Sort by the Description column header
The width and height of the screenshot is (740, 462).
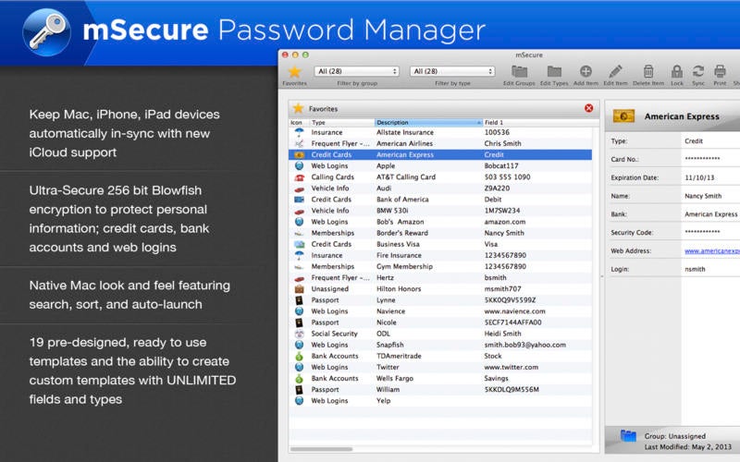tap(427, 122)
